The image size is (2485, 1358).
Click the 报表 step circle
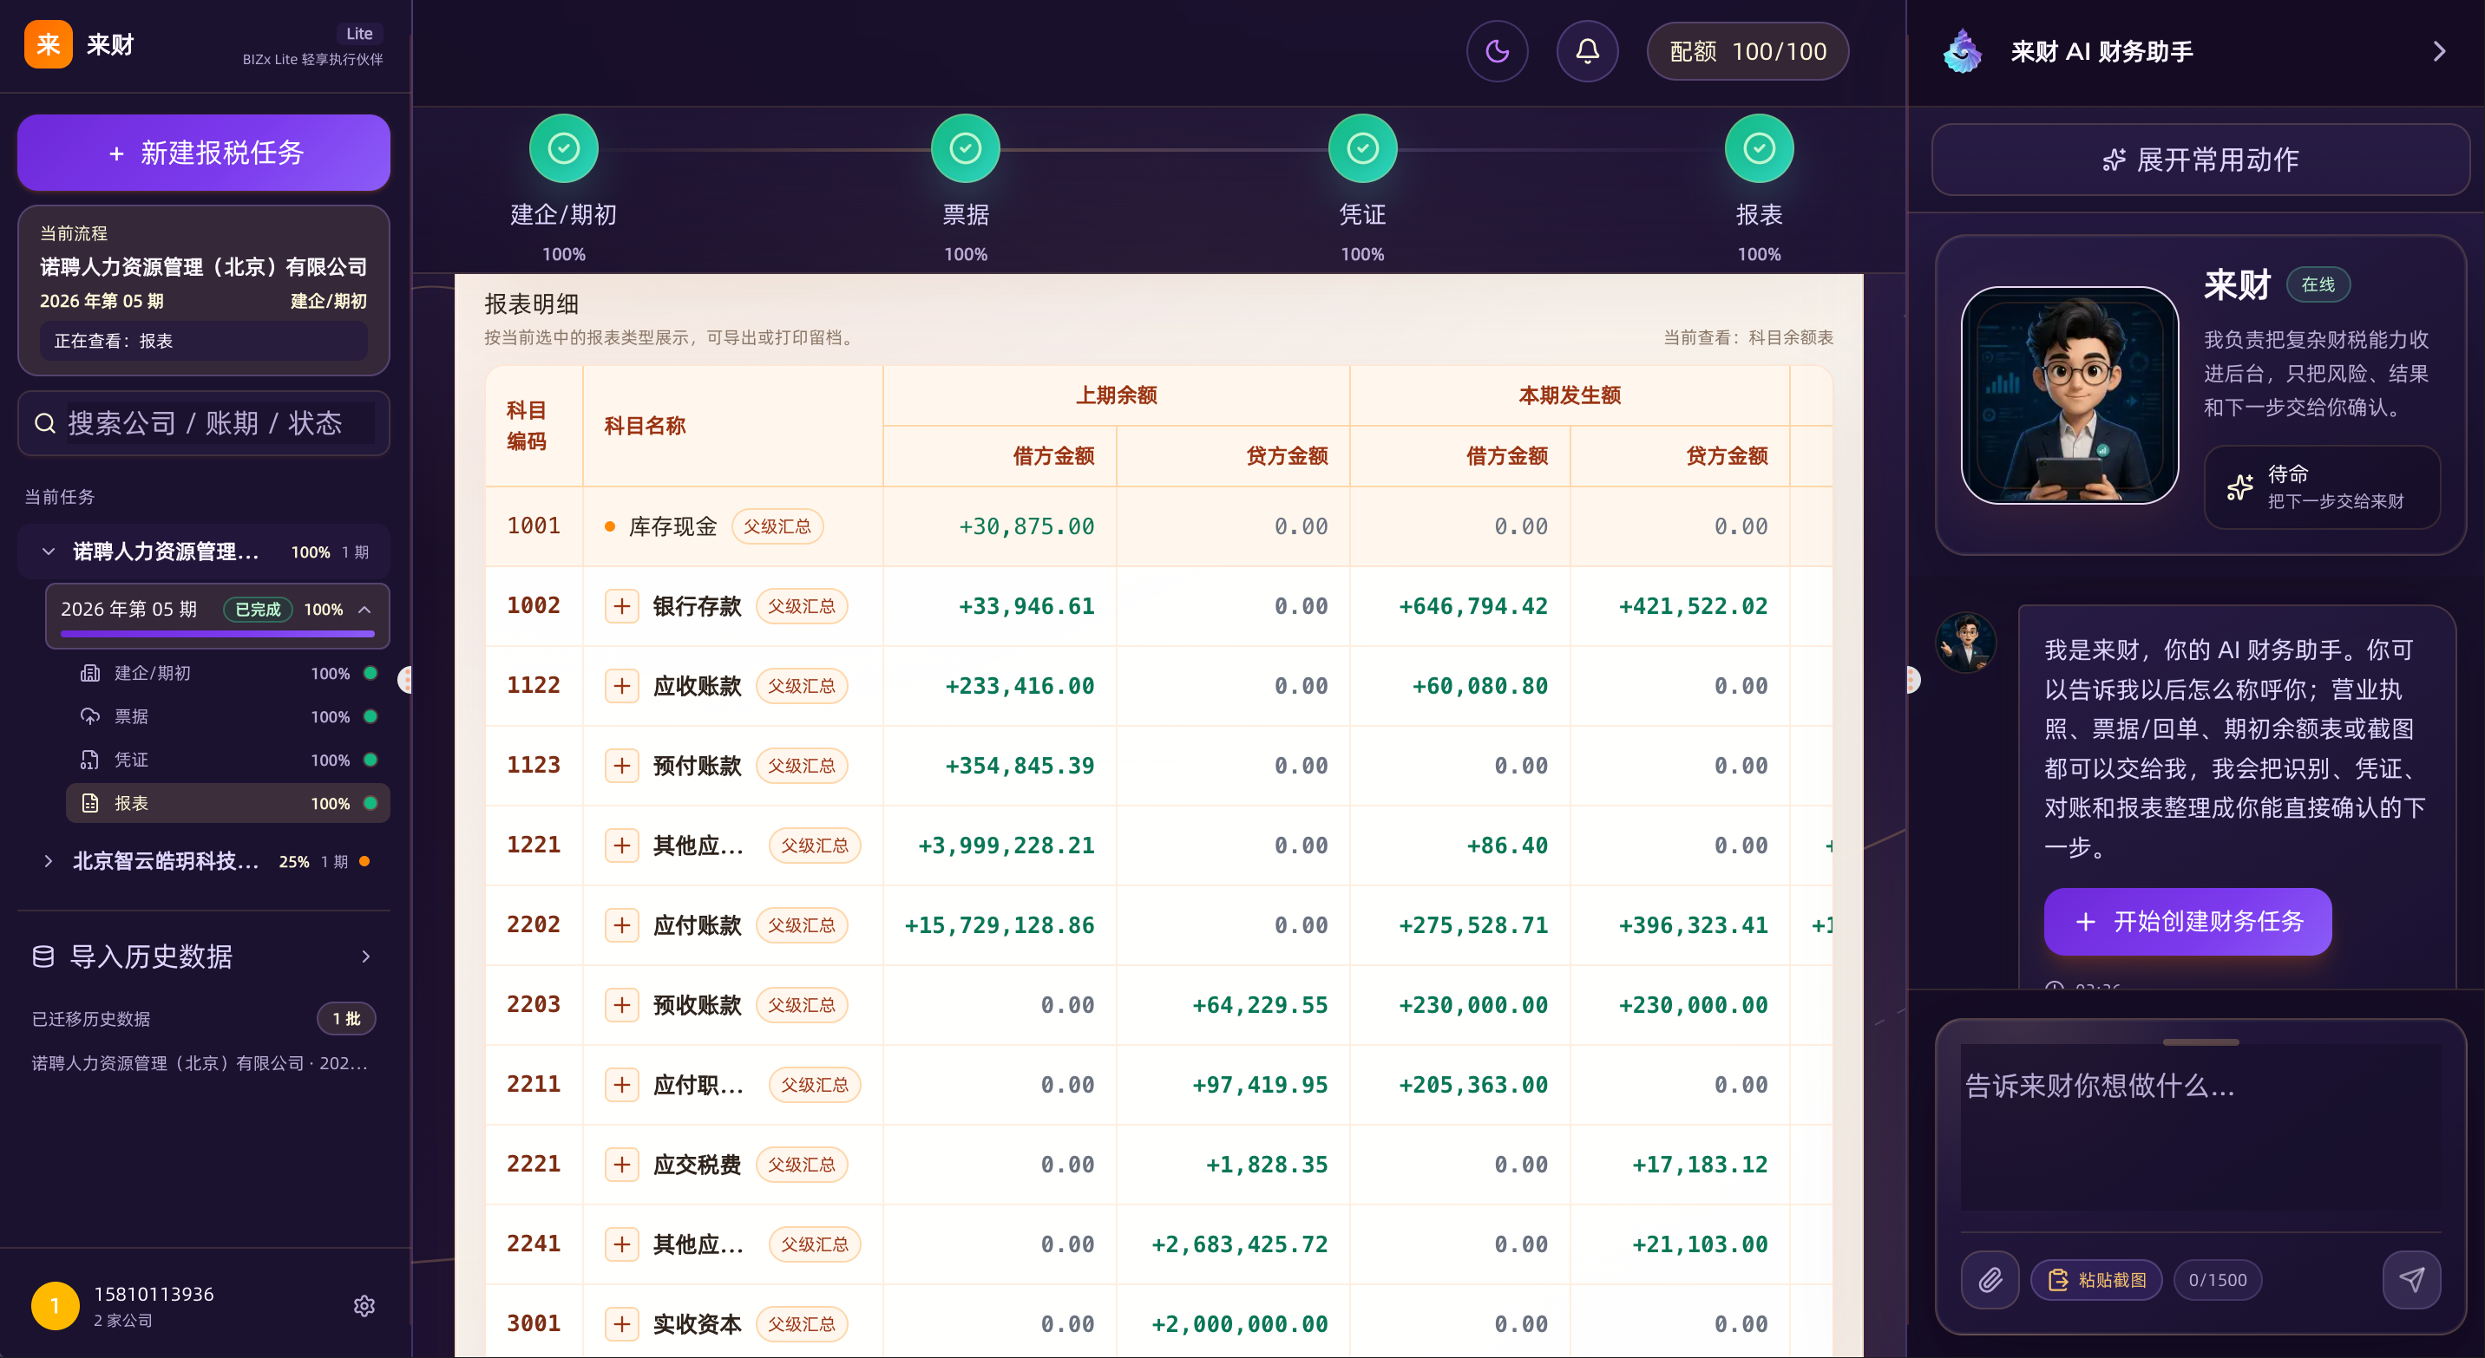tap(1759, 148)
